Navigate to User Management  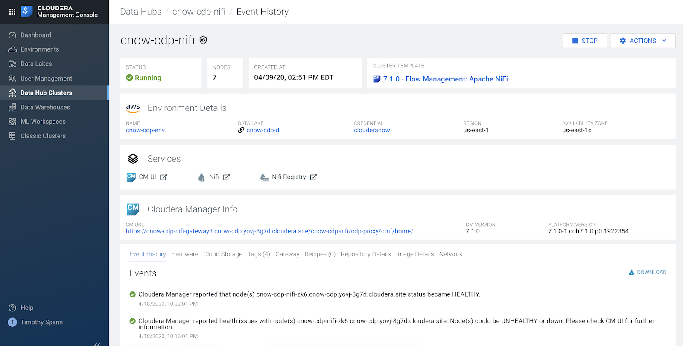(x=47, y=79)
